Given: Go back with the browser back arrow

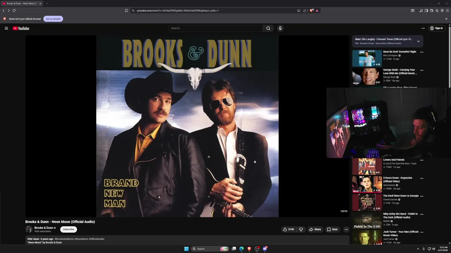Looking at the screenshot, I should click(x=4, y=11).
